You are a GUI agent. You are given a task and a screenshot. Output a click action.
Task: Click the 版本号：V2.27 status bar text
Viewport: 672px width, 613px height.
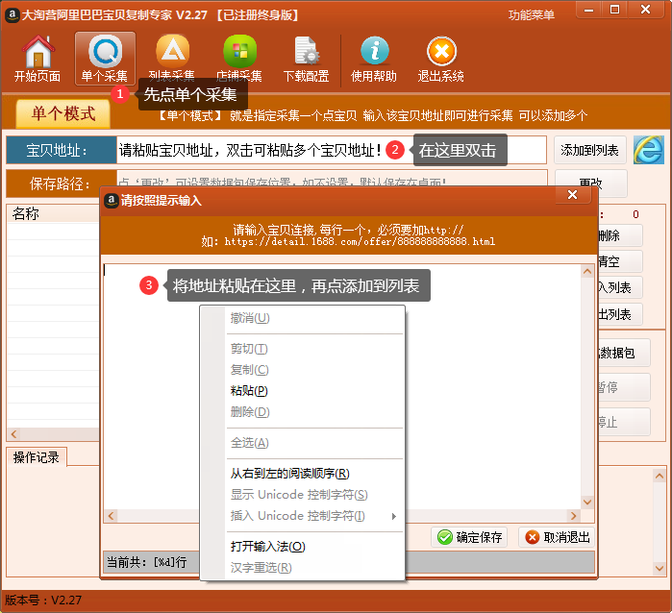(43, 601)
